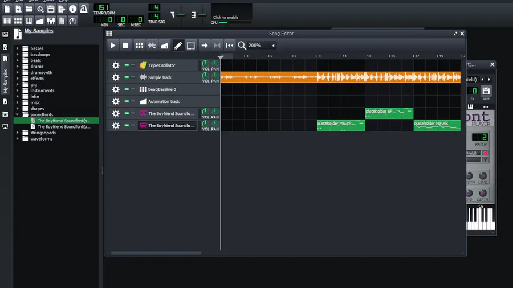This screenshot has width=513, height=288.
Task: Show the project notes toolbar icon
Action: pyautogui.click(x=62, y=21)
